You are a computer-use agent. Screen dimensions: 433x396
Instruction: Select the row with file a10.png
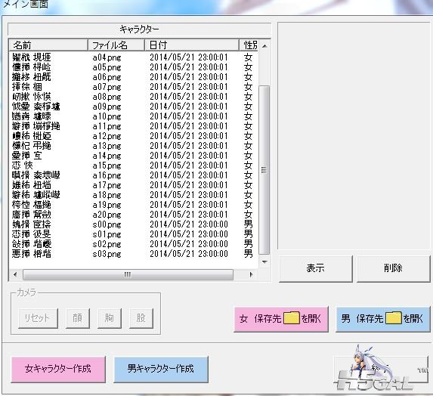coord(134,116)
